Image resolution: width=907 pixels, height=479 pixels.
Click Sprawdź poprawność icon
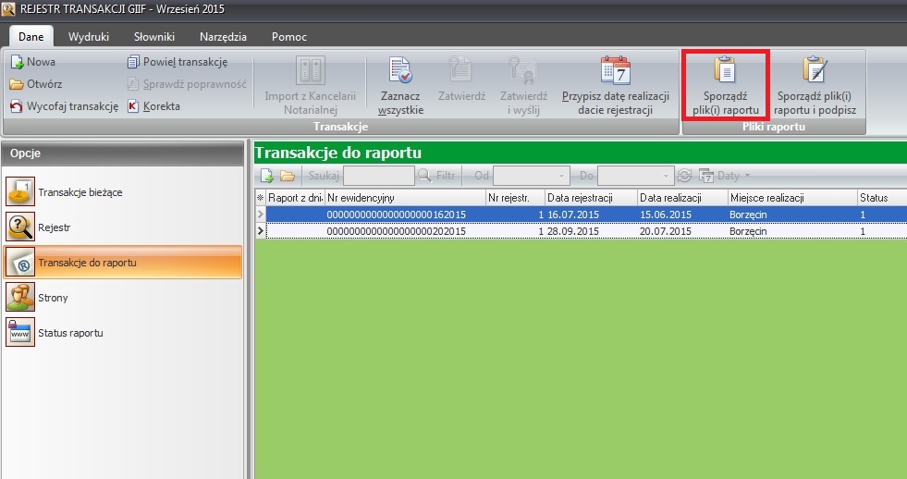point(133,84)
